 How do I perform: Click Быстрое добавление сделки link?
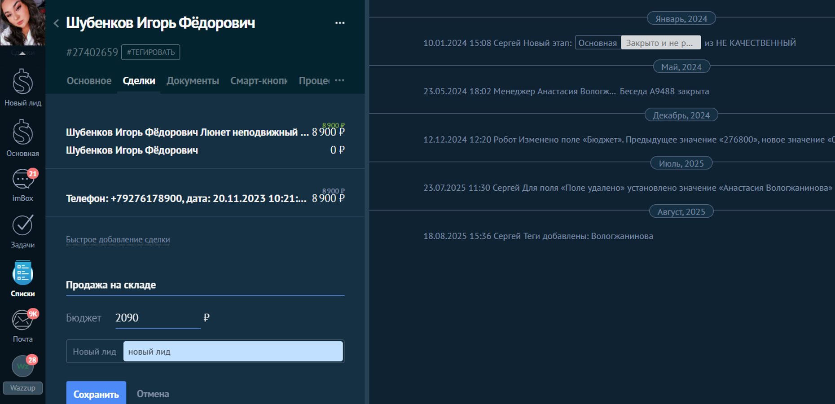point(118,240)
